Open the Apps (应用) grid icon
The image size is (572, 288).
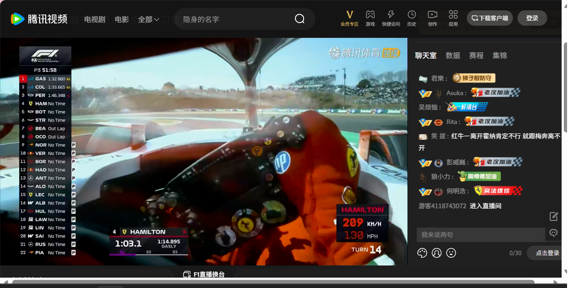(x=453, y=18)
